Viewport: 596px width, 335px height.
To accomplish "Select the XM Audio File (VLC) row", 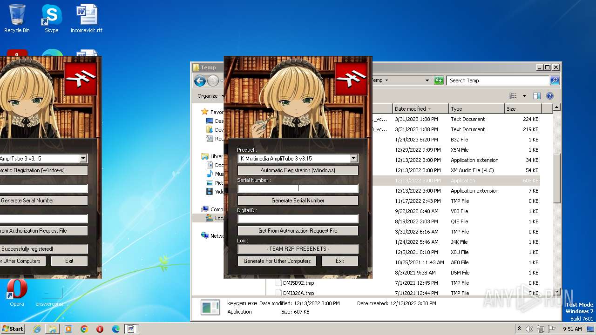I will click(456, 170).
